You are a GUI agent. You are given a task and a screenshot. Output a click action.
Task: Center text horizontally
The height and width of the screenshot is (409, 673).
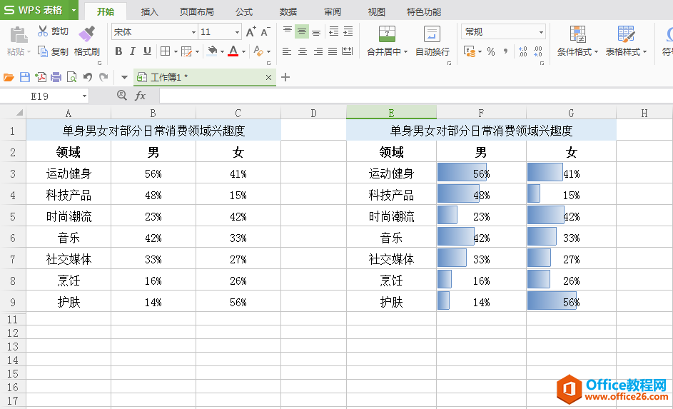tap(303, 51)
